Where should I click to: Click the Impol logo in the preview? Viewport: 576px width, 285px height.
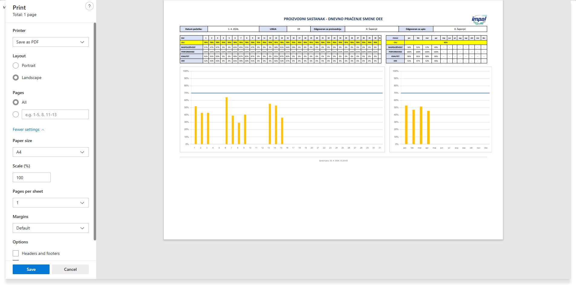479,20
